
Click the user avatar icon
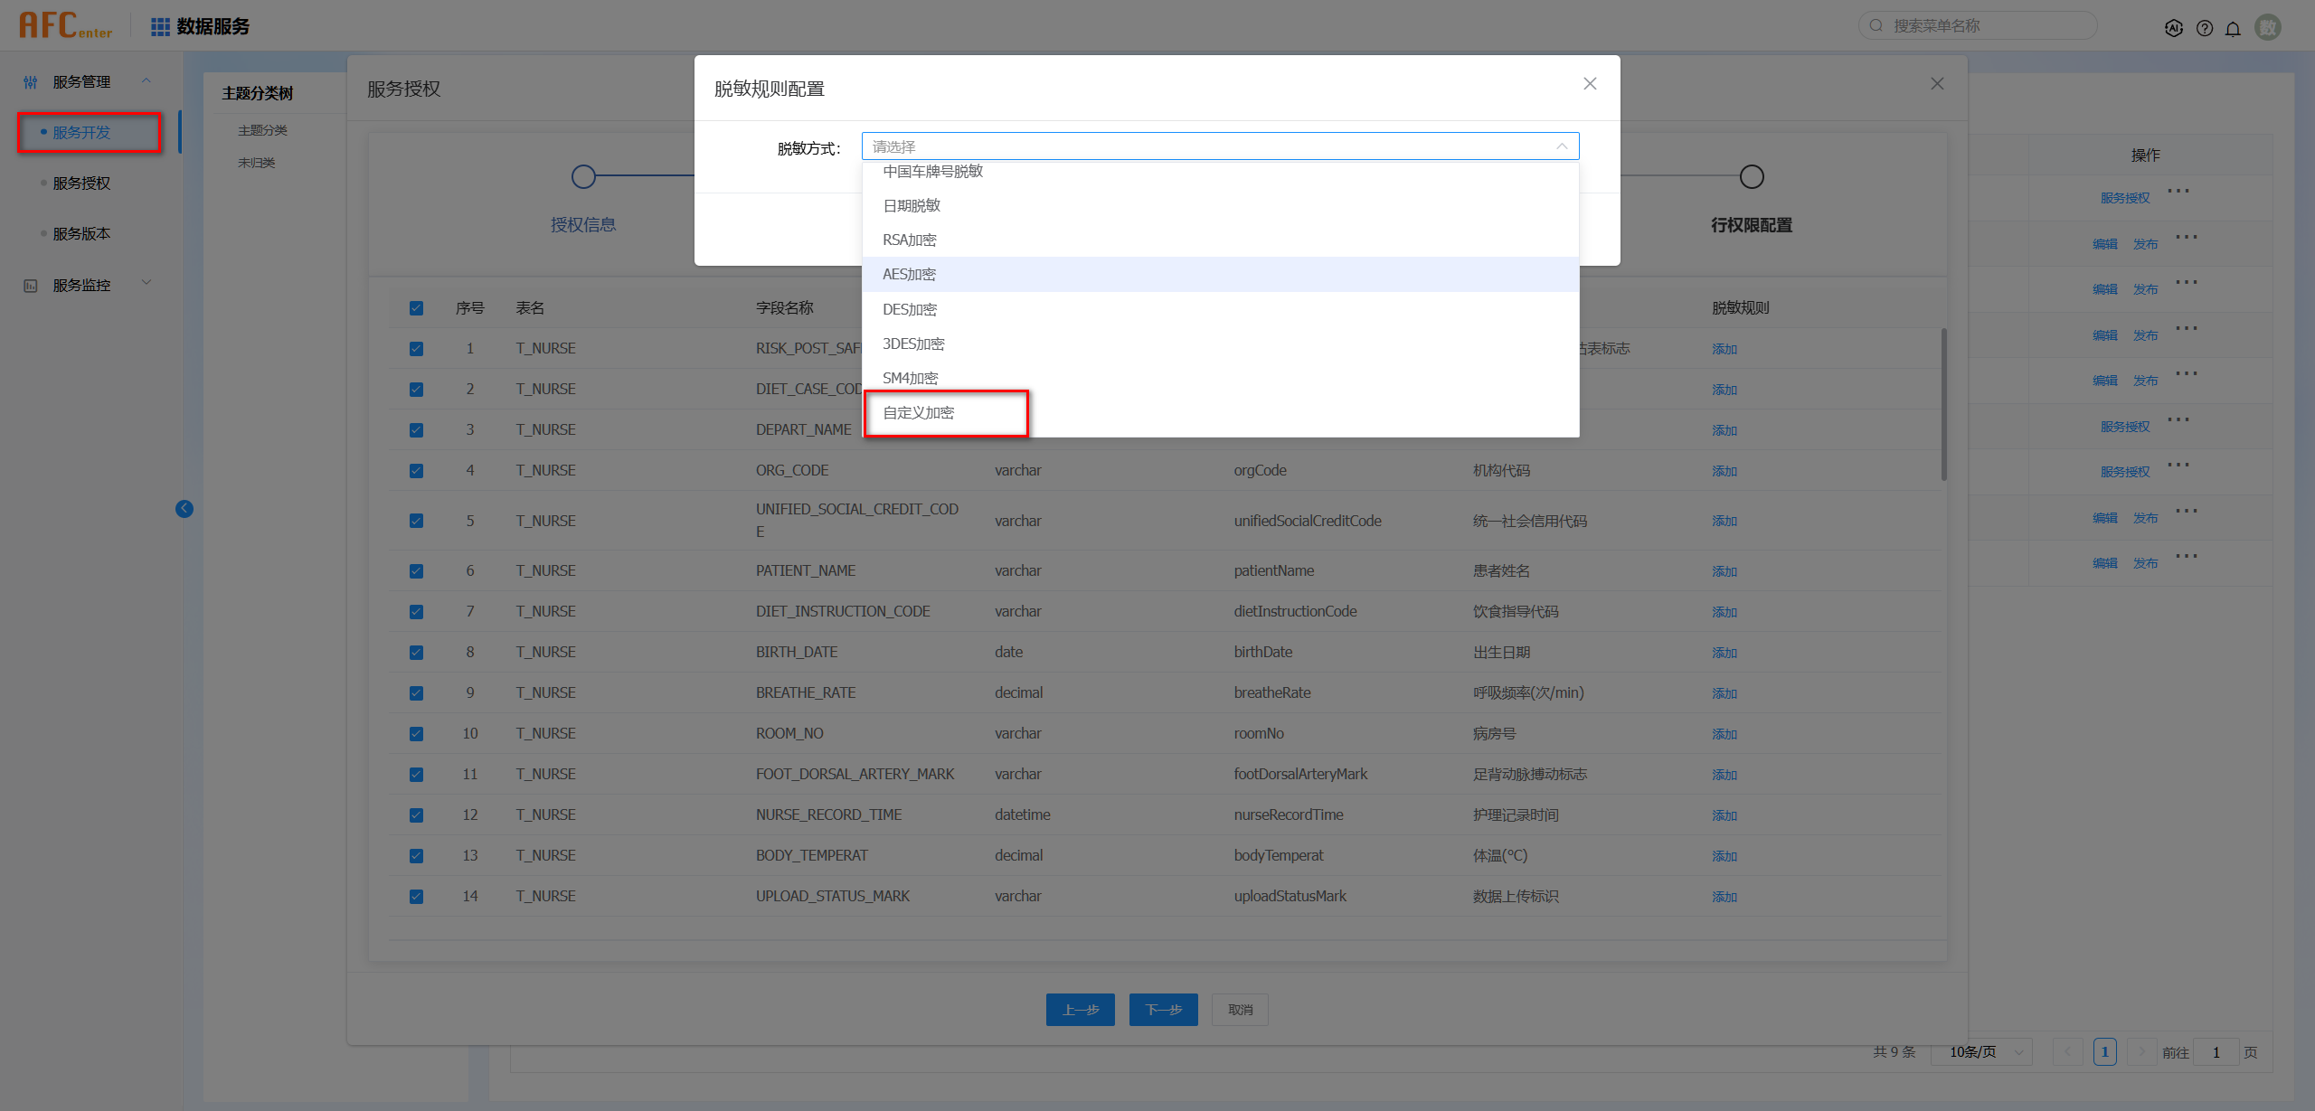pos(2268,28)
